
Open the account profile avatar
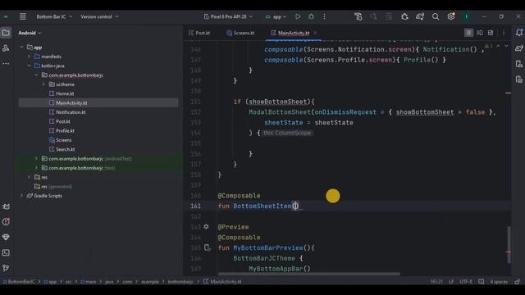(x=467, y=16)
